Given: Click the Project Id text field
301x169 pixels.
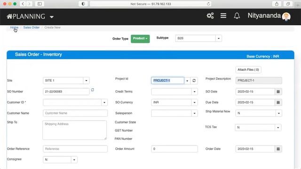Looking at the screenshot, I should (x=167, y=80).
